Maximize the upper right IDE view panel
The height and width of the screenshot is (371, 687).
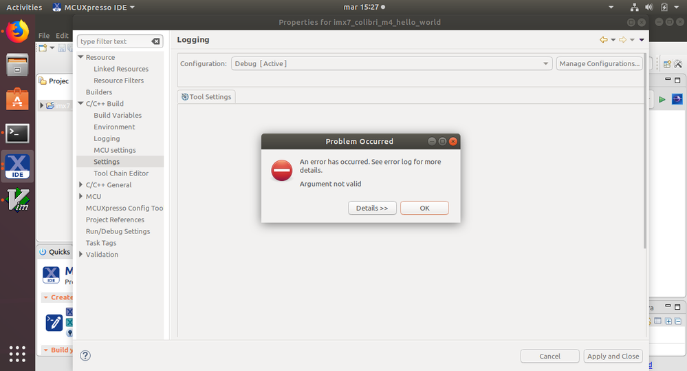point(677,81)
